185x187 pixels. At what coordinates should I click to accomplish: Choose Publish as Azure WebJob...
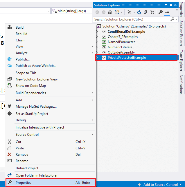click(x=51, y=66)
